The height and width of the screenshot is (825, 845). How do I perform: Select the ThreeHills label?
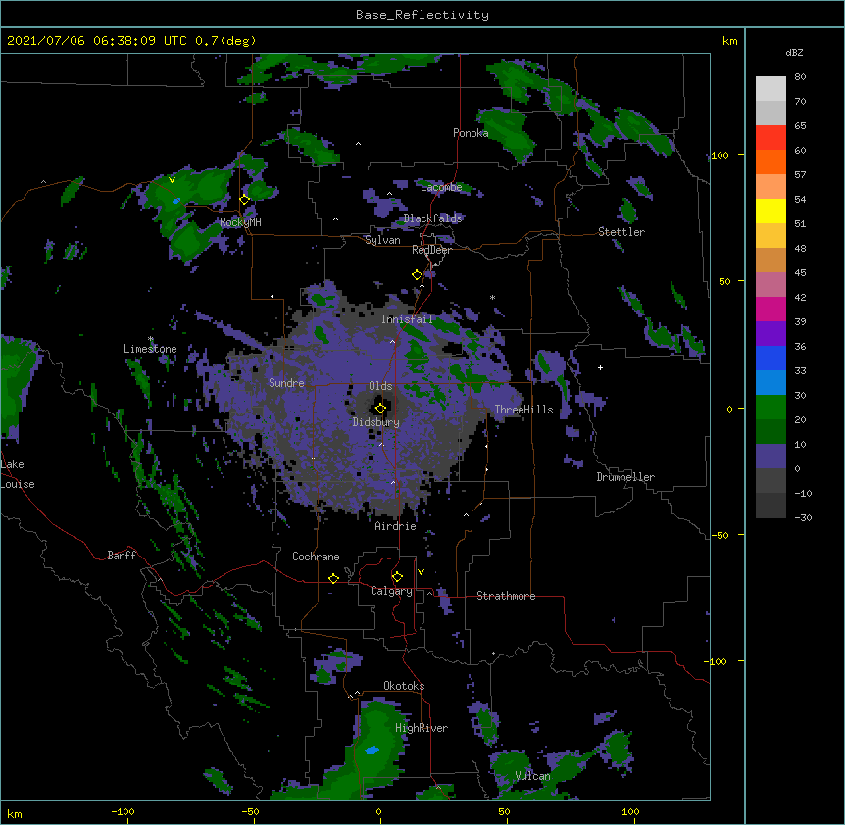[x=523, y=410]
